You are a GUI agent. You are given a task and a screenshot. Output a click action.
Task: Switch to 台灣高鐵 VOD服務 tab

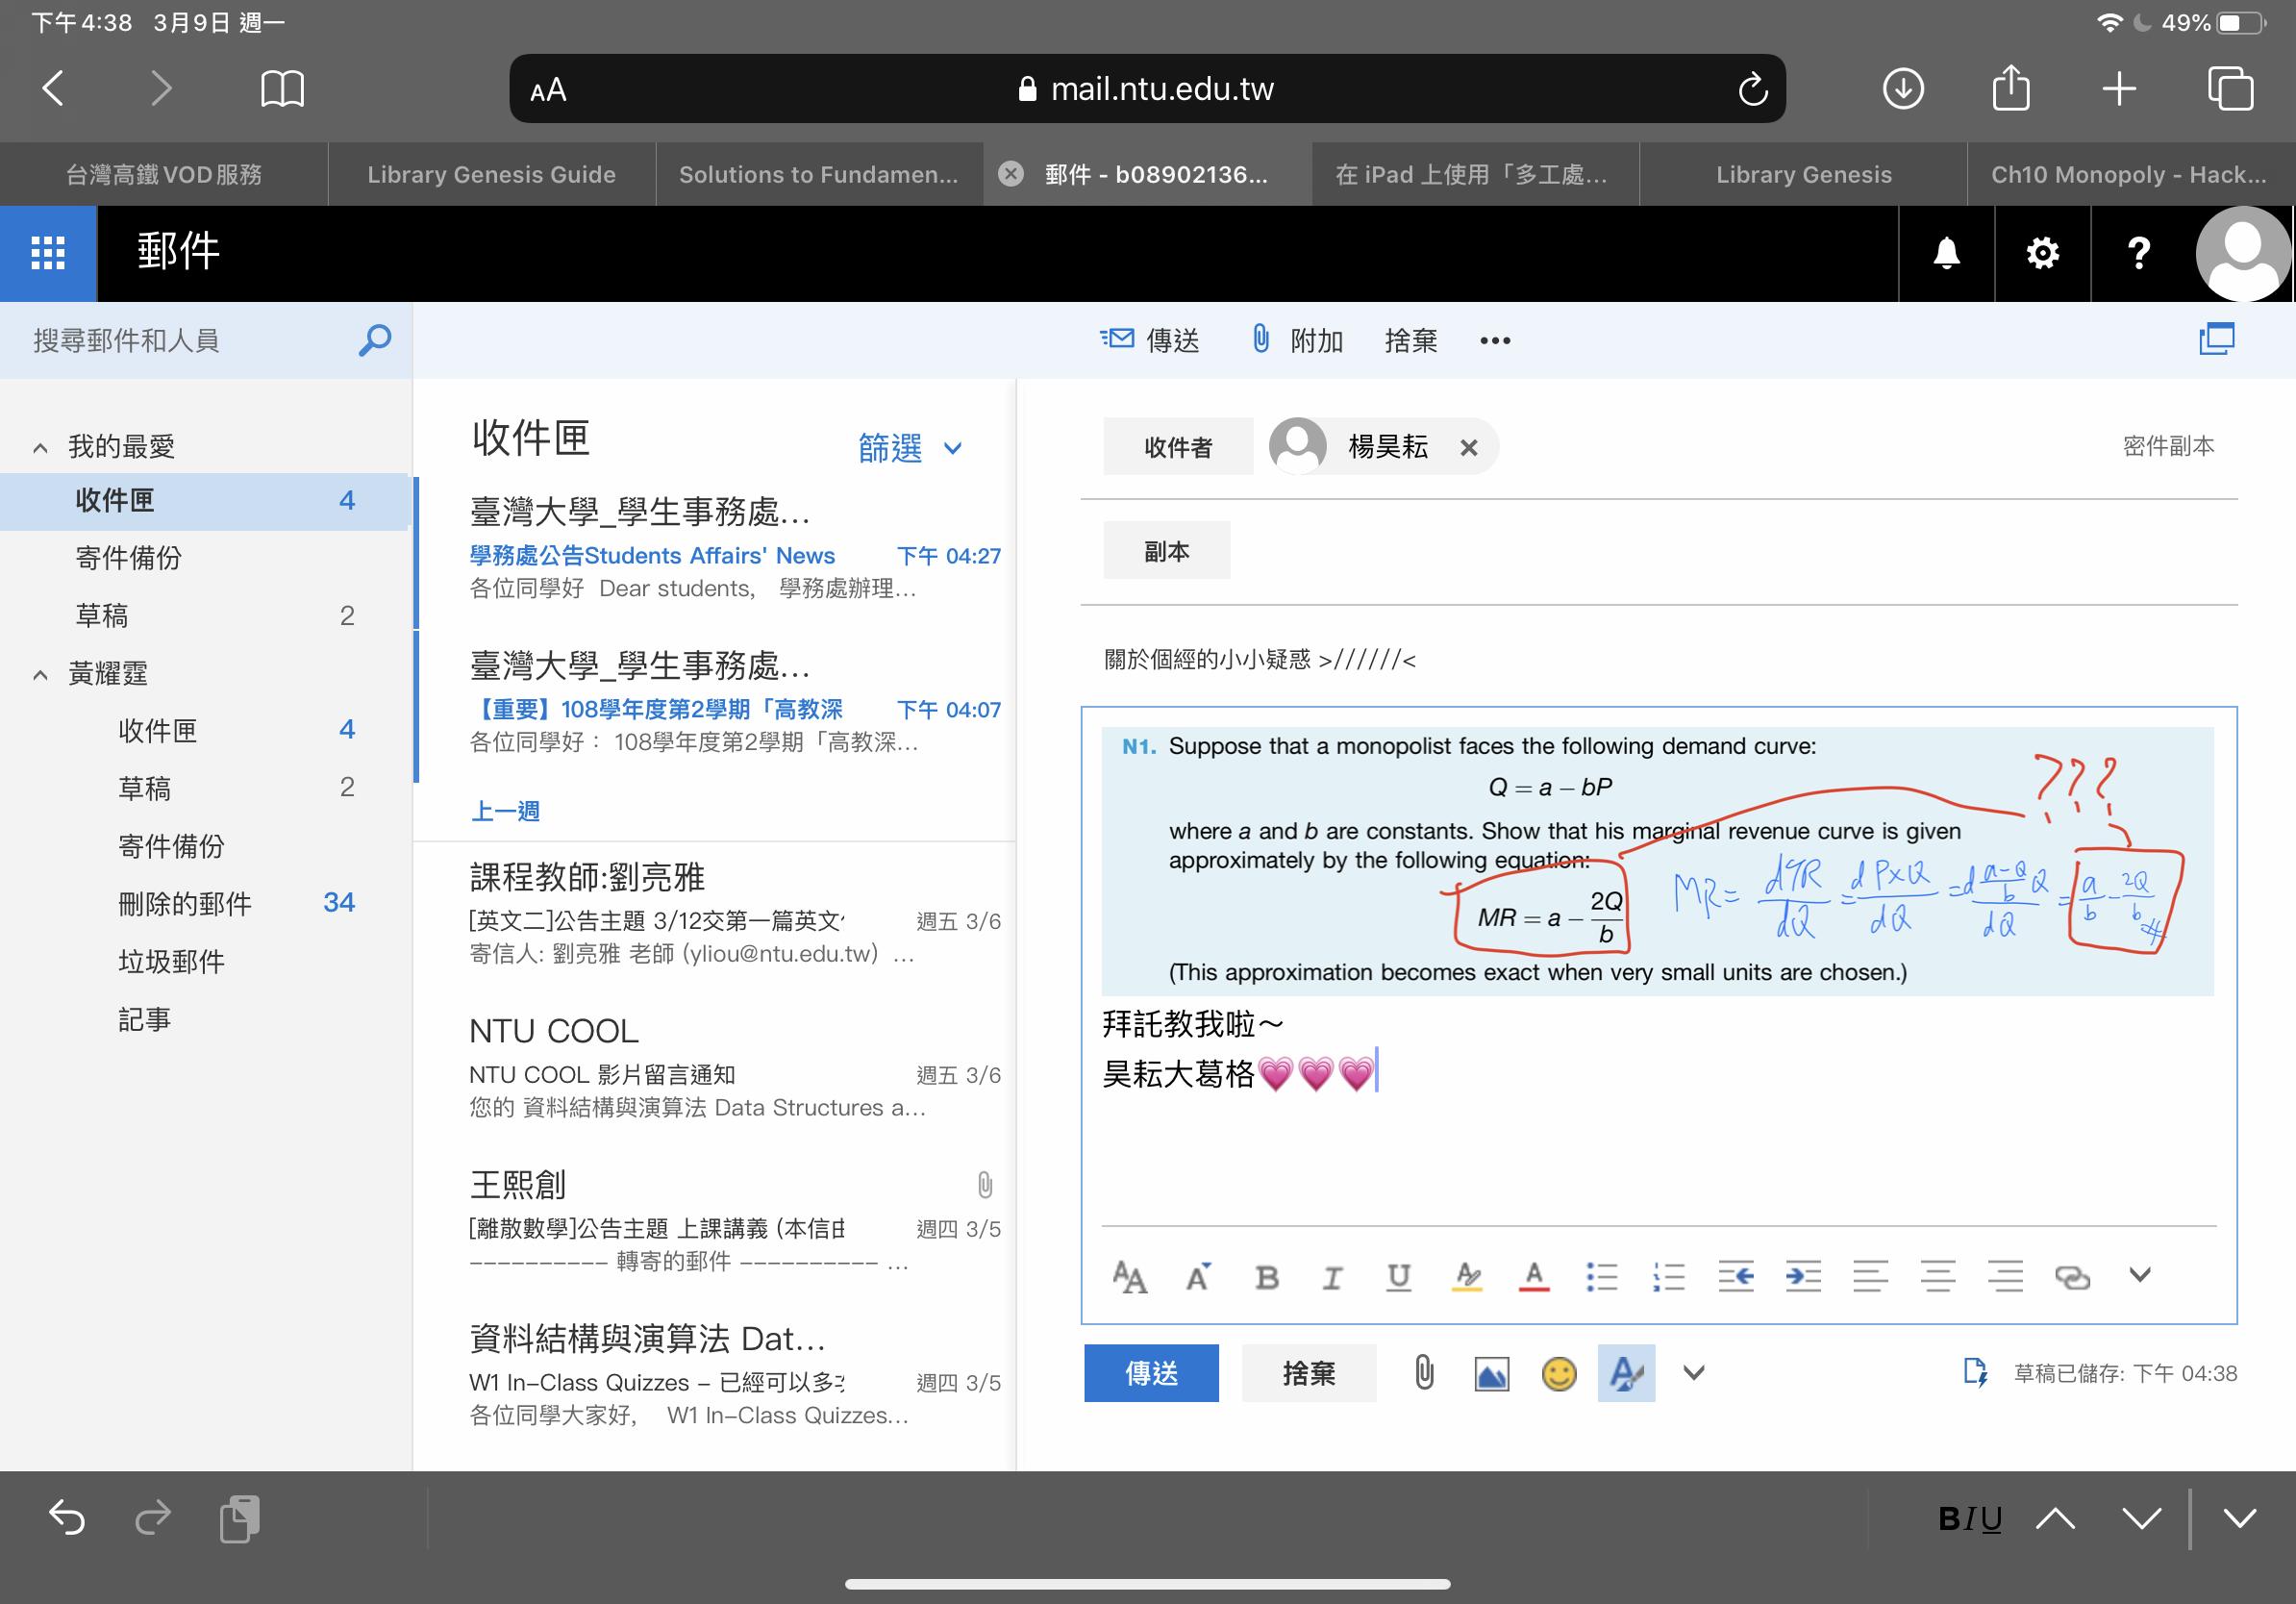(164, 174)
